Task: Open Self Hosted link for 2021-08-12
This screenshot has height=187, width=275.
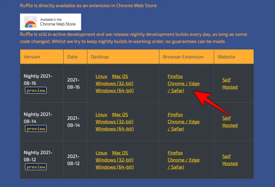Action: [x=230, y=160]
